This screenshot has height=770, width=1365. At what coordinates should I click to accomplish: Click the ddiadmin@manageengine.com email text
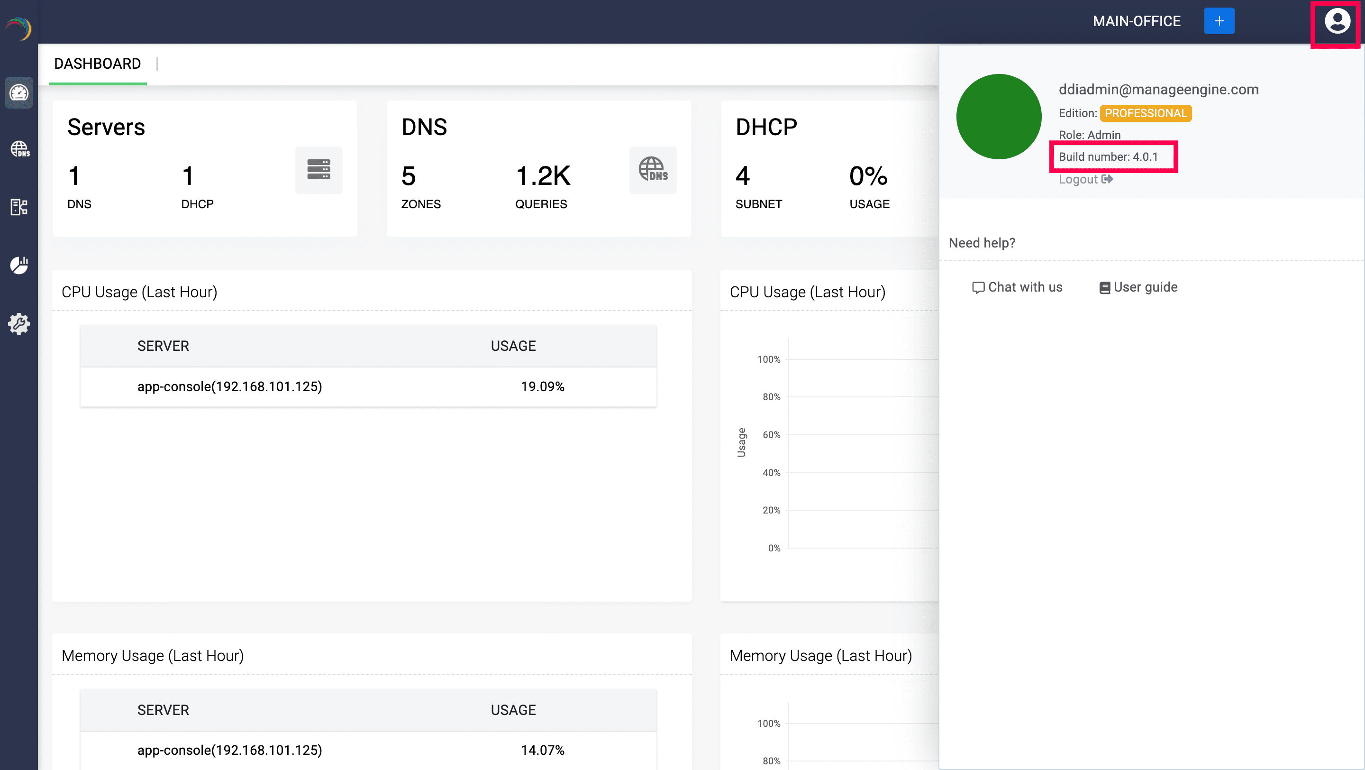click(1158, 90)
